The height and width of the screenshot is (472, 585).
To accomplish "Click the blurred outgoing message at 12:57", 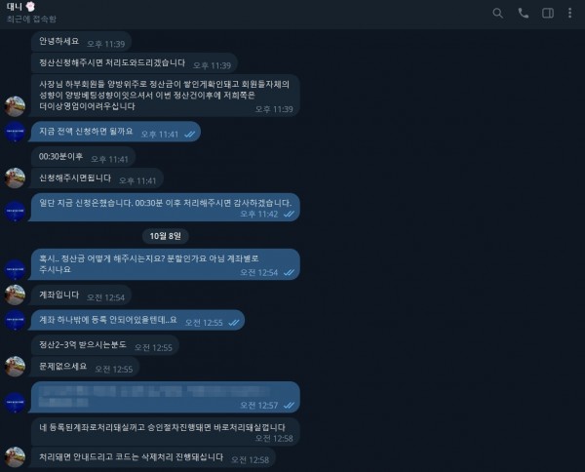I will coord(165,397).
